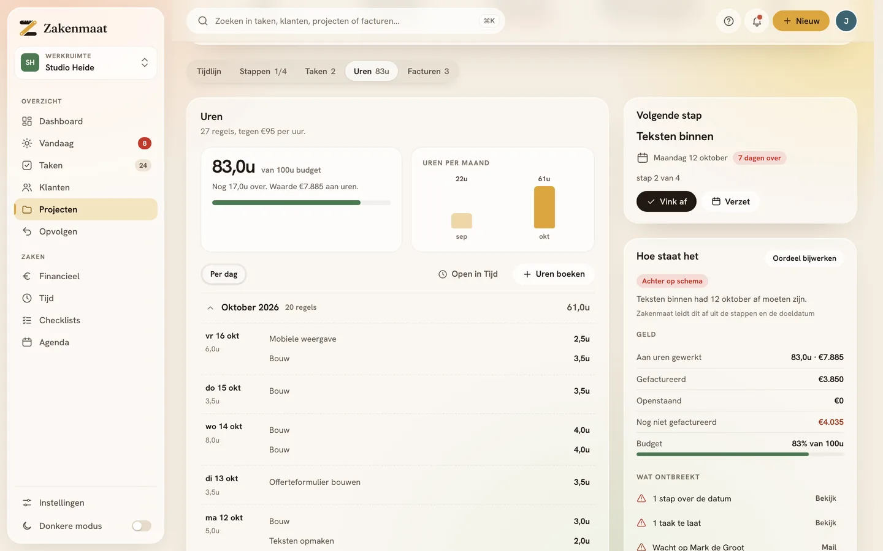Click the Open in Tijd clock link
The height and width of the screenshot is (551, 883).
[468, 274]
